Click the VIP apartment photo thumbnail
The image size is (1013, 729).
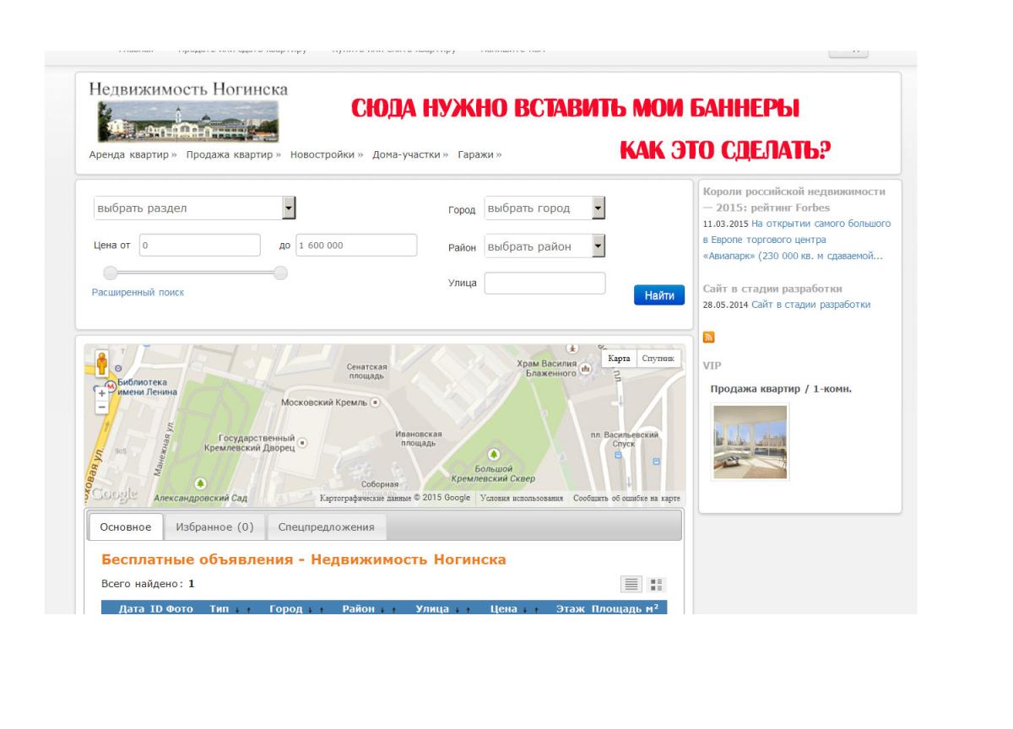click(750, 442)
